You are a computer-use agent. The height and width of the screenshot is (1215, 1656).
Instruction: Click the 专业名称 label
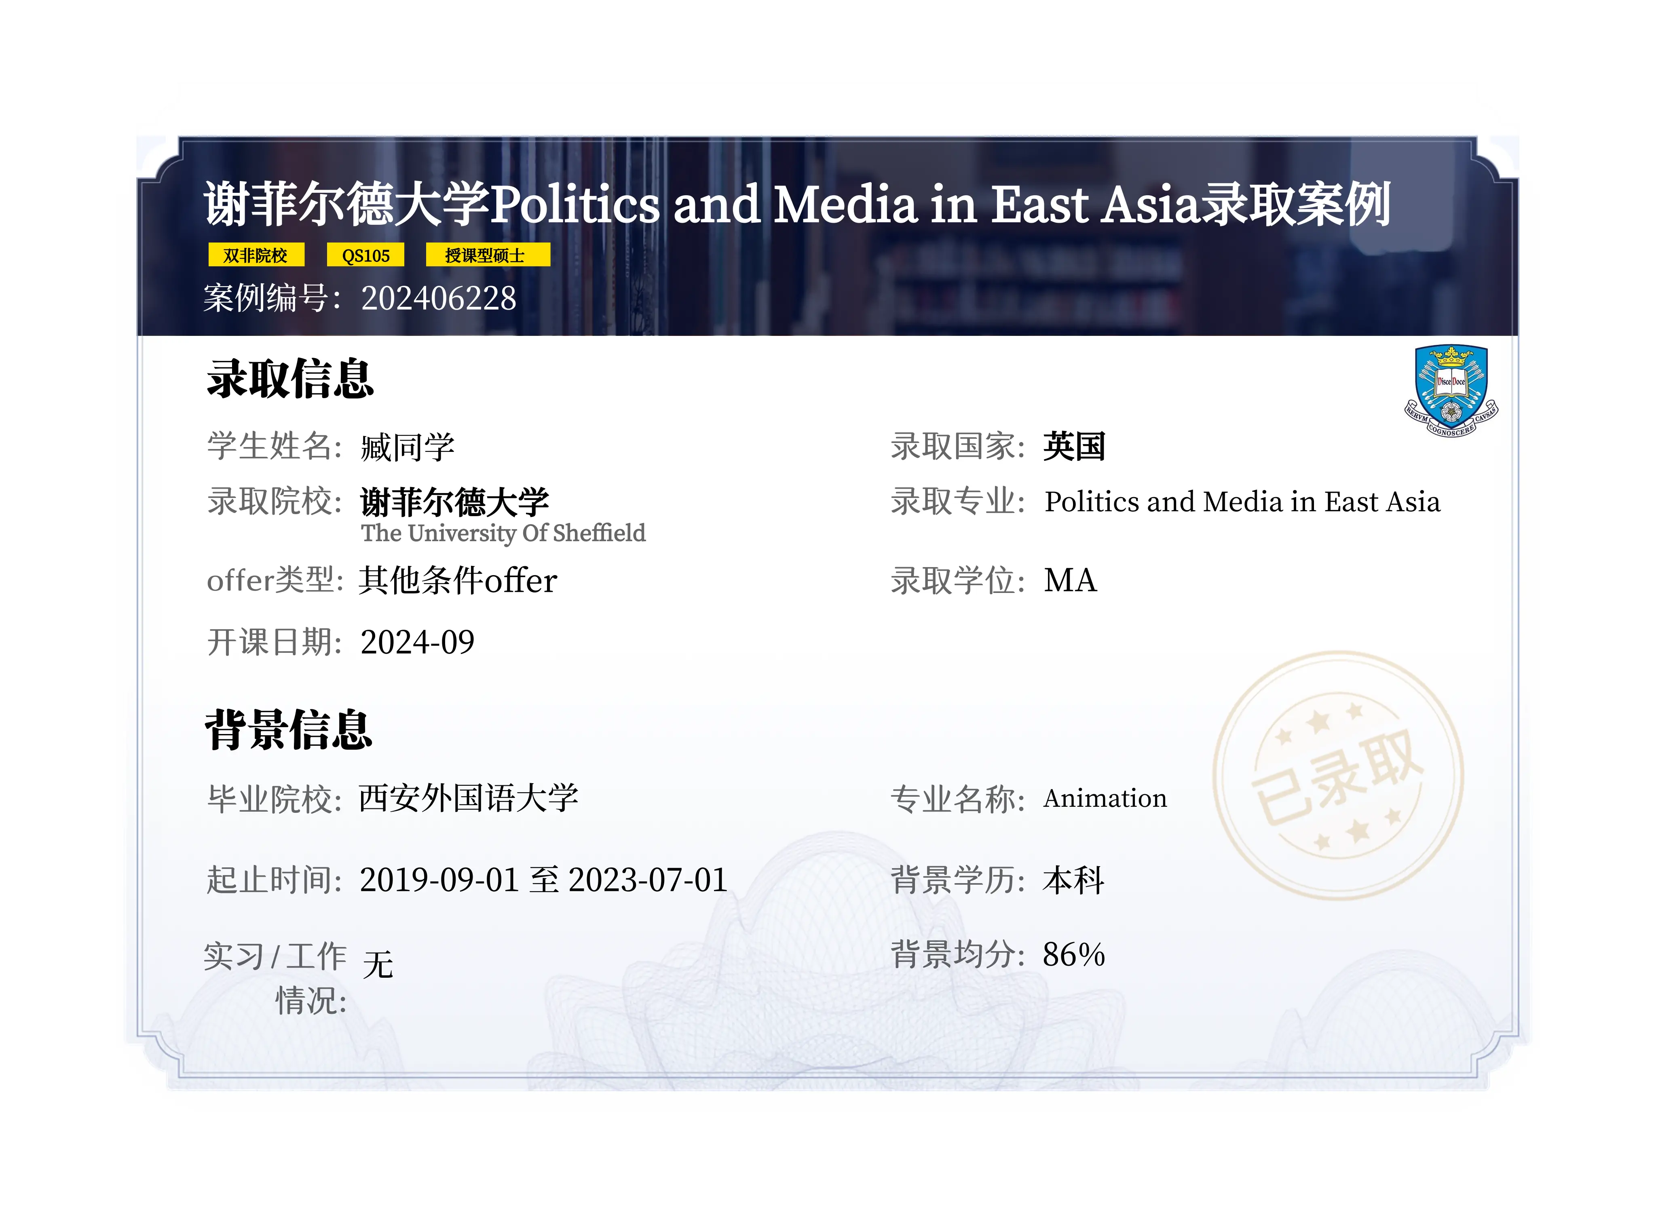pyautogui.click(x=958, y=799)
